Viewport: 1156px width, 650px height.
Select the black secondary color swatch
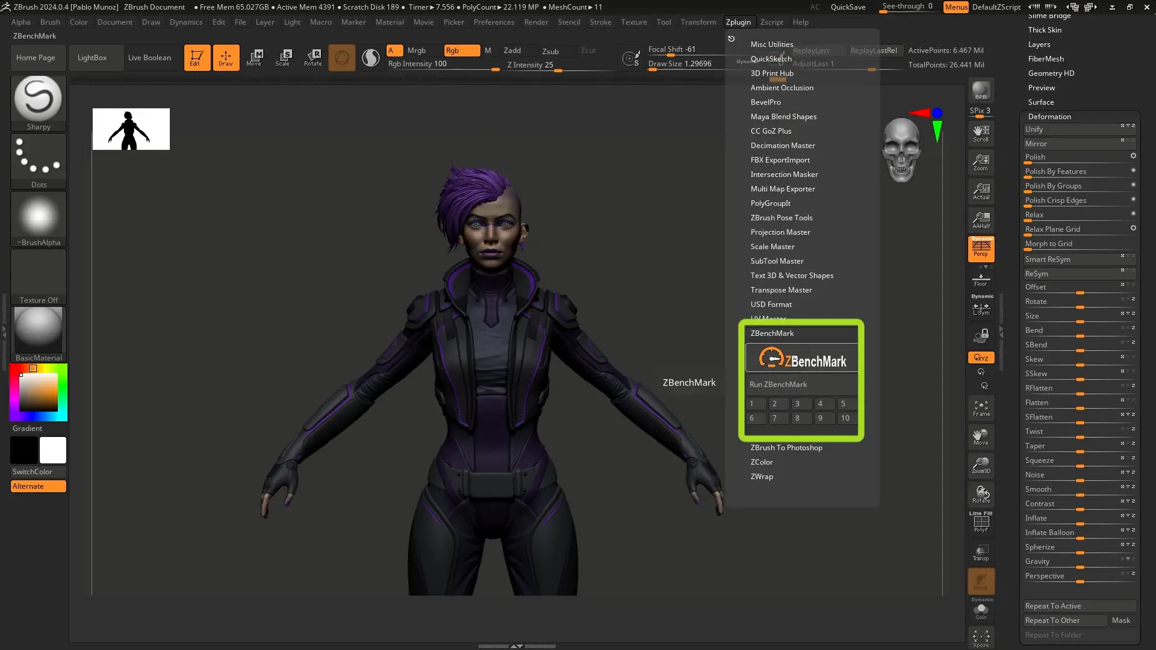tap(24, 450)
